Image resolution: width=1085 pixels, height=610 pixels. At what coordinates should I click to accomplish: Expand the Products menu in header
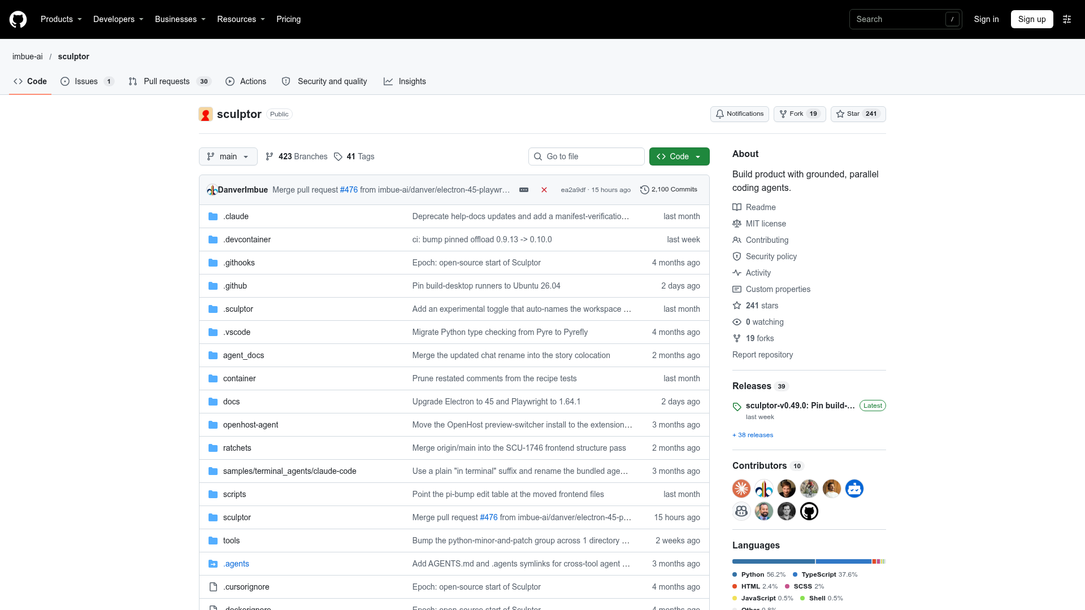click(x=61, y=19)
